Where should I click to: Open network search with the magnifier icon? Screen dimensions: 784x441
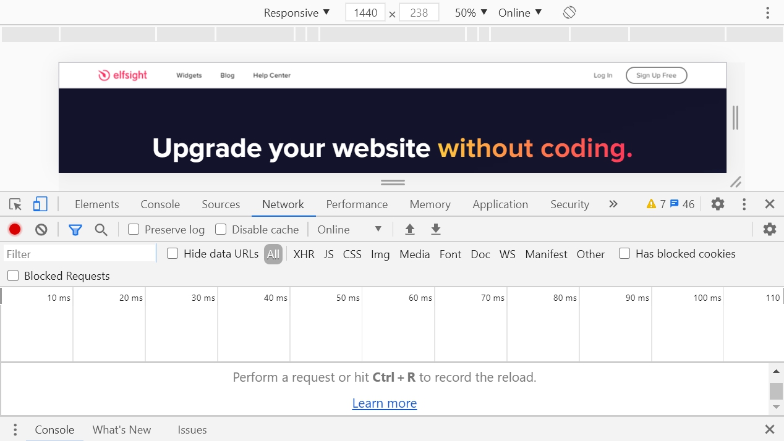100,229
